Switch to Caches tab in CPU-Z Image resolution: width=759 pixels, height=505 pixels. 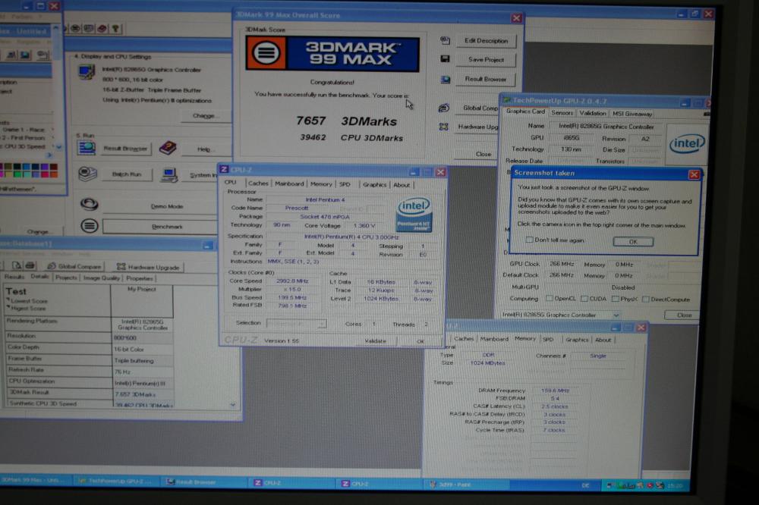(x=257, y=183)
